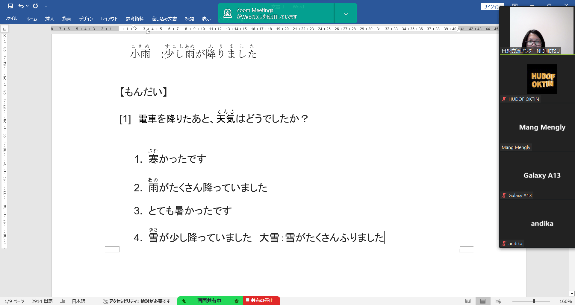Click the 【もんだい】 heading text

pos(143,92)
